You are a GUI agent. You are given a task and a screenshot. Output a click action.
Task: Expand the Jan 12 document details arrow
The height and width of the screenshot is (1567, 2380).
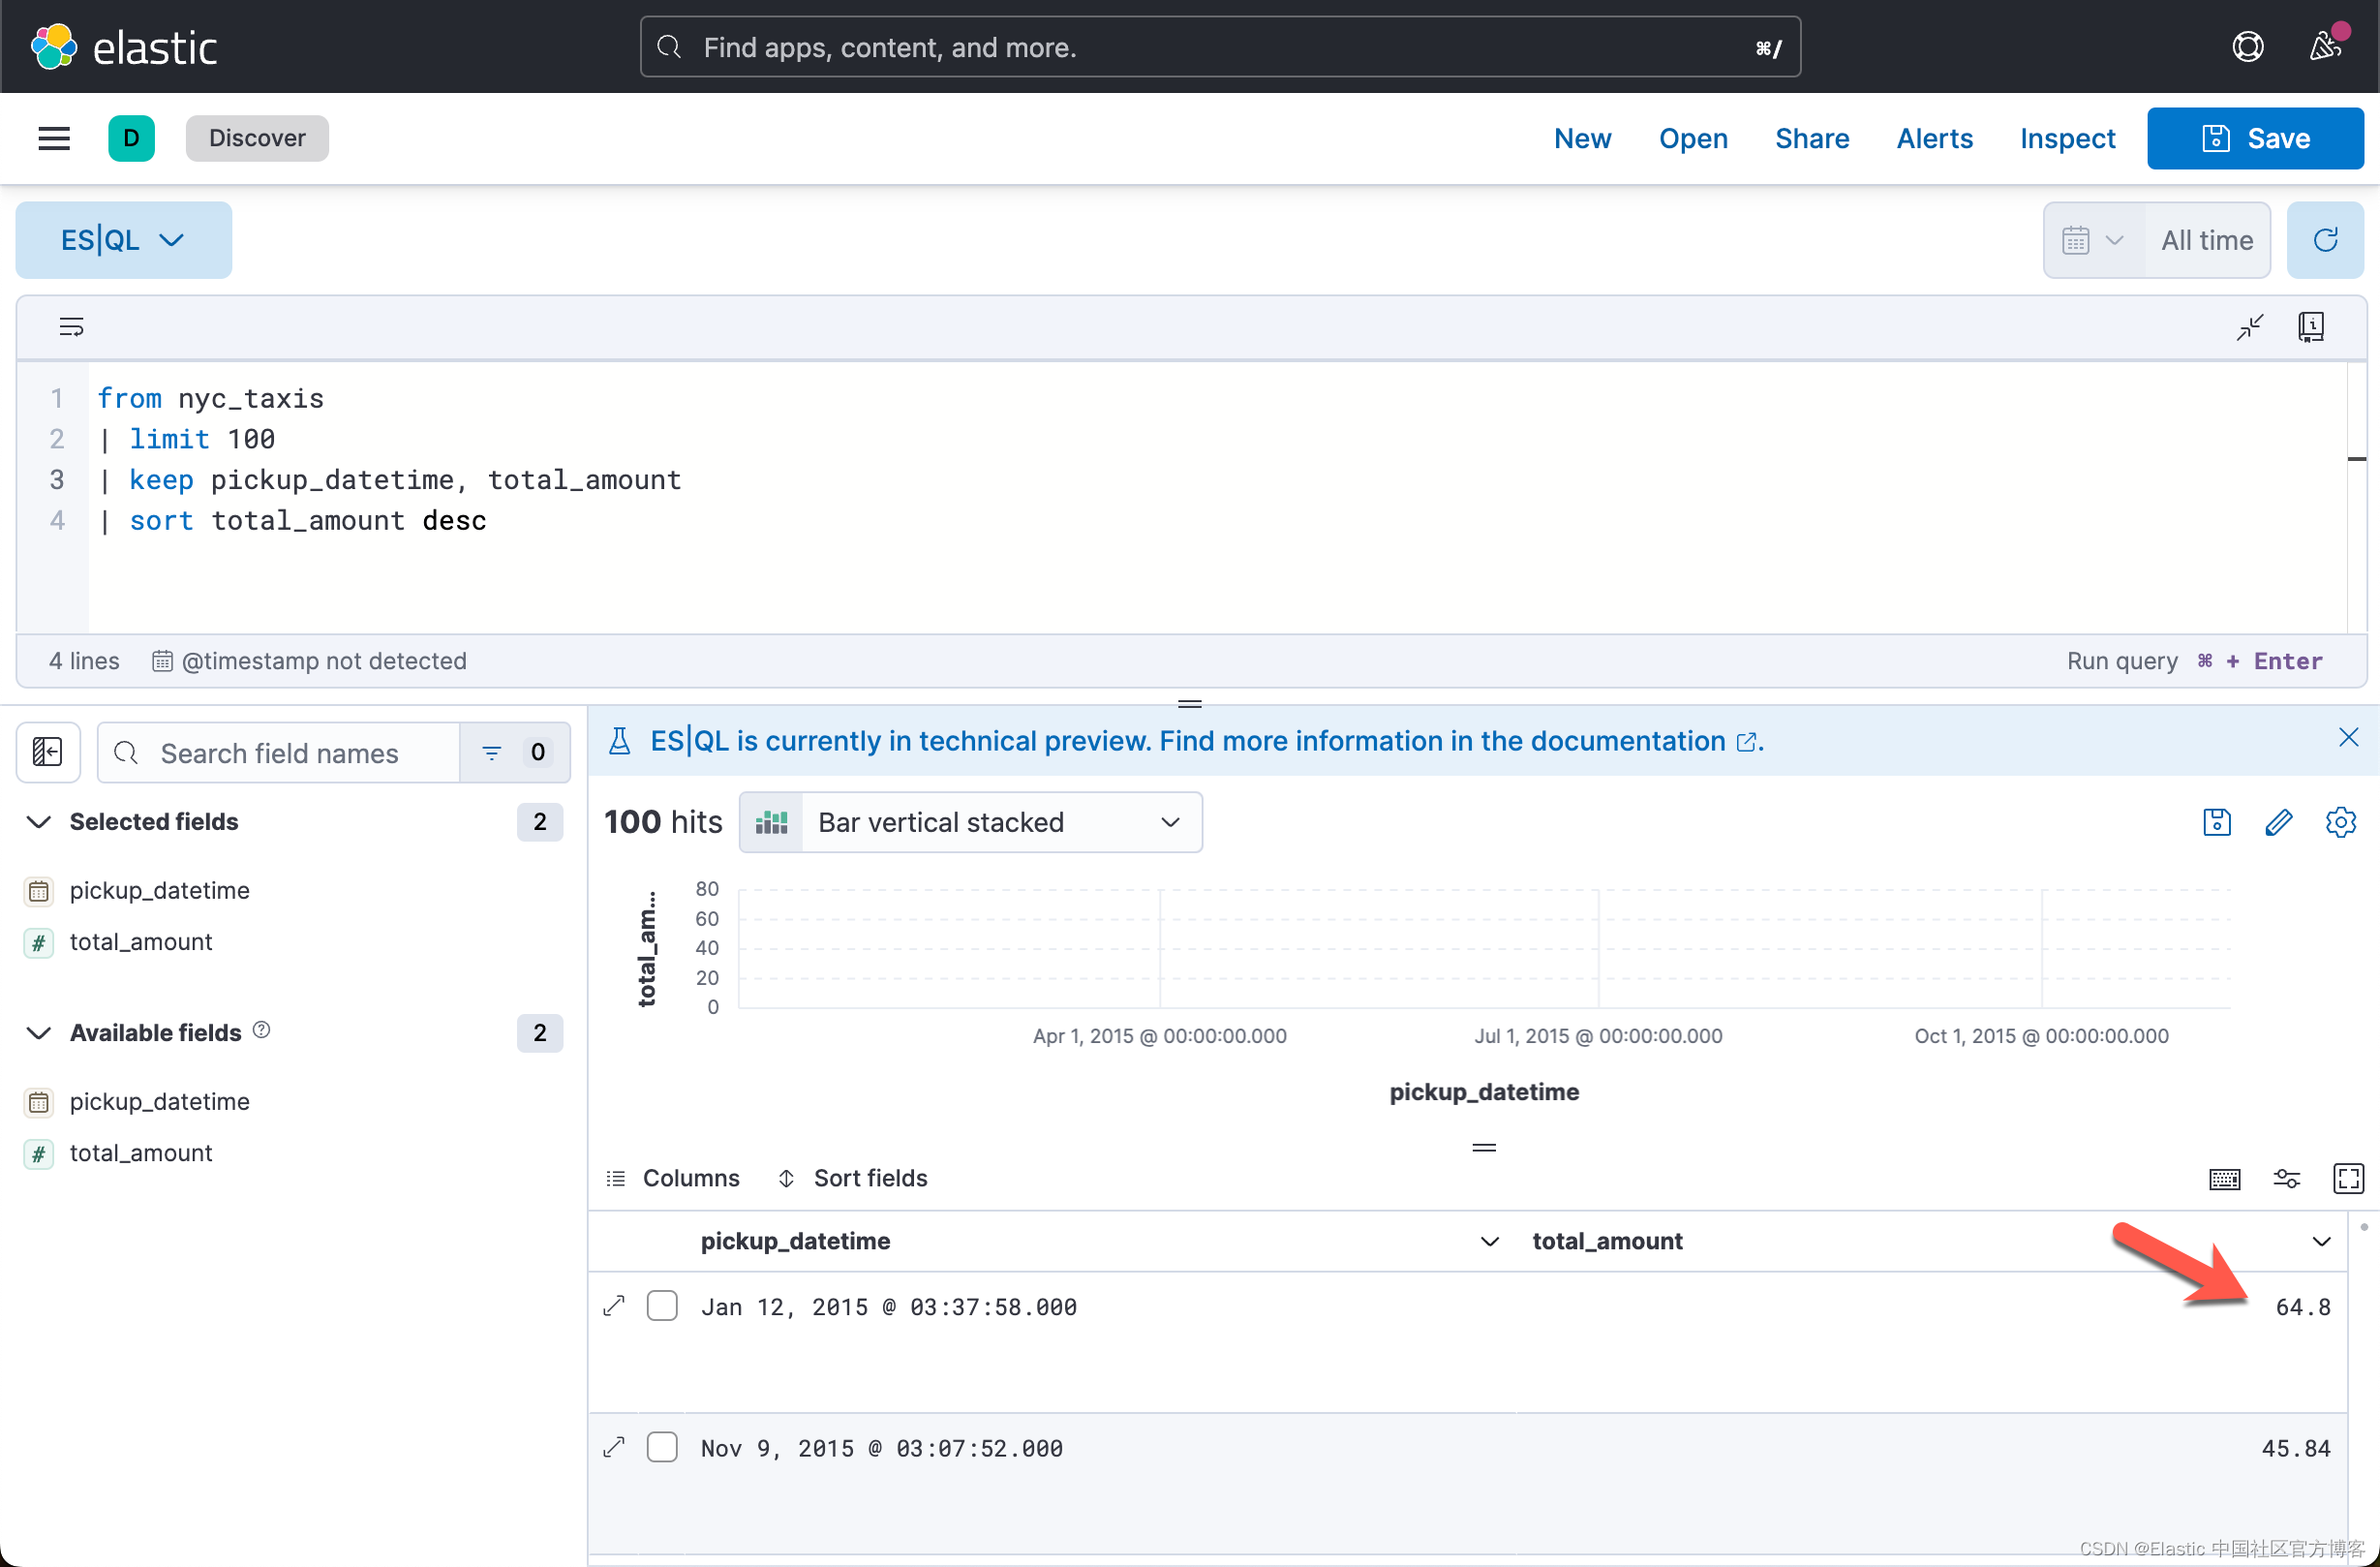pyautogui.click(x=613, y=1306)
